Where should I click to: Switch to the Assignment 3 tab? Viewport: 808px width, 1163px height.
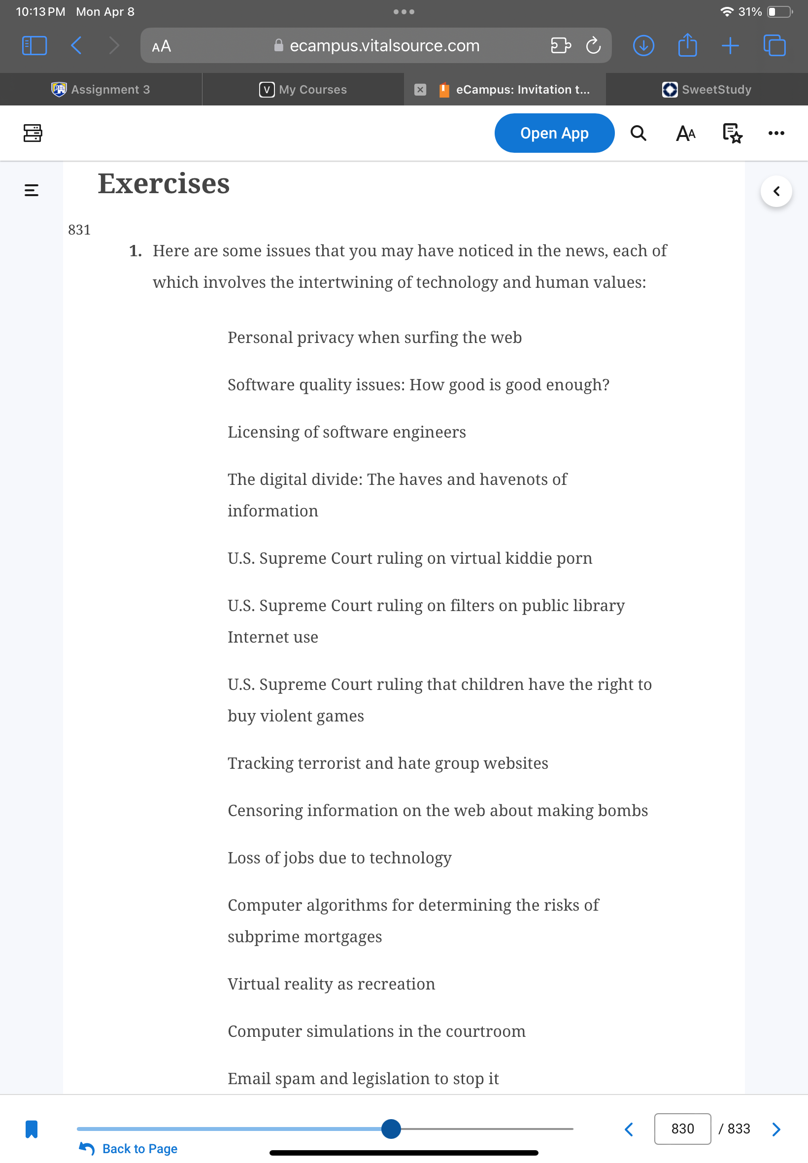tap(101, 89)
